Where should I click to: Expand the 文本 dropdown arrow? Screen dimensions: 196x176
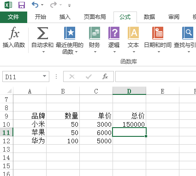134,52
